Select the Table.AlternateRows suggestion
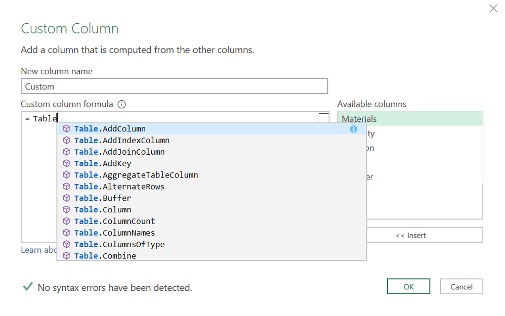This screenshot has width=505, height=316. [212, 187]
